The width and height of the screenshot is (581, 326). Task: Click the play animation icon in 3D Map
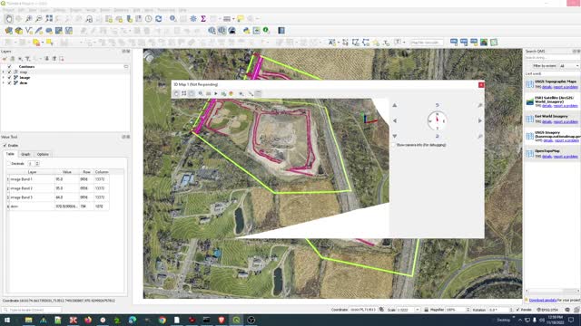(216, 93)
